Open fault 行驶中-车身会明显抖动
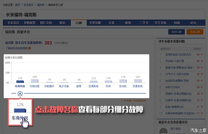 [178, 100]
